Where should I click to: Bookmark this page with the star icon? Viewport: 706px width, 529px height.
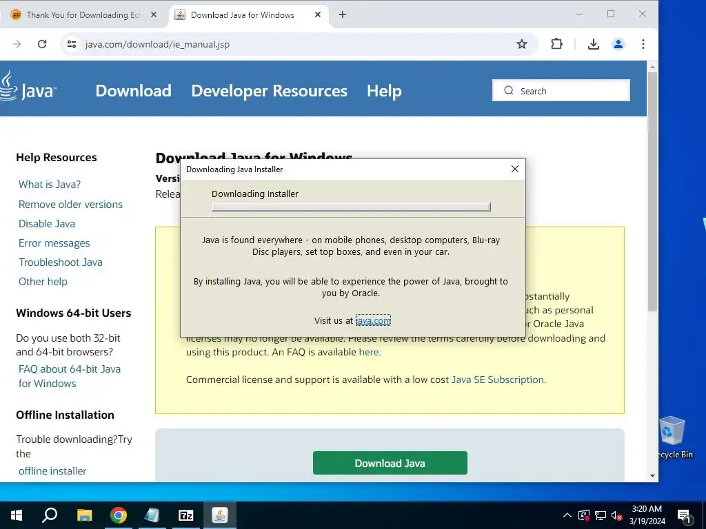point(521,44)
